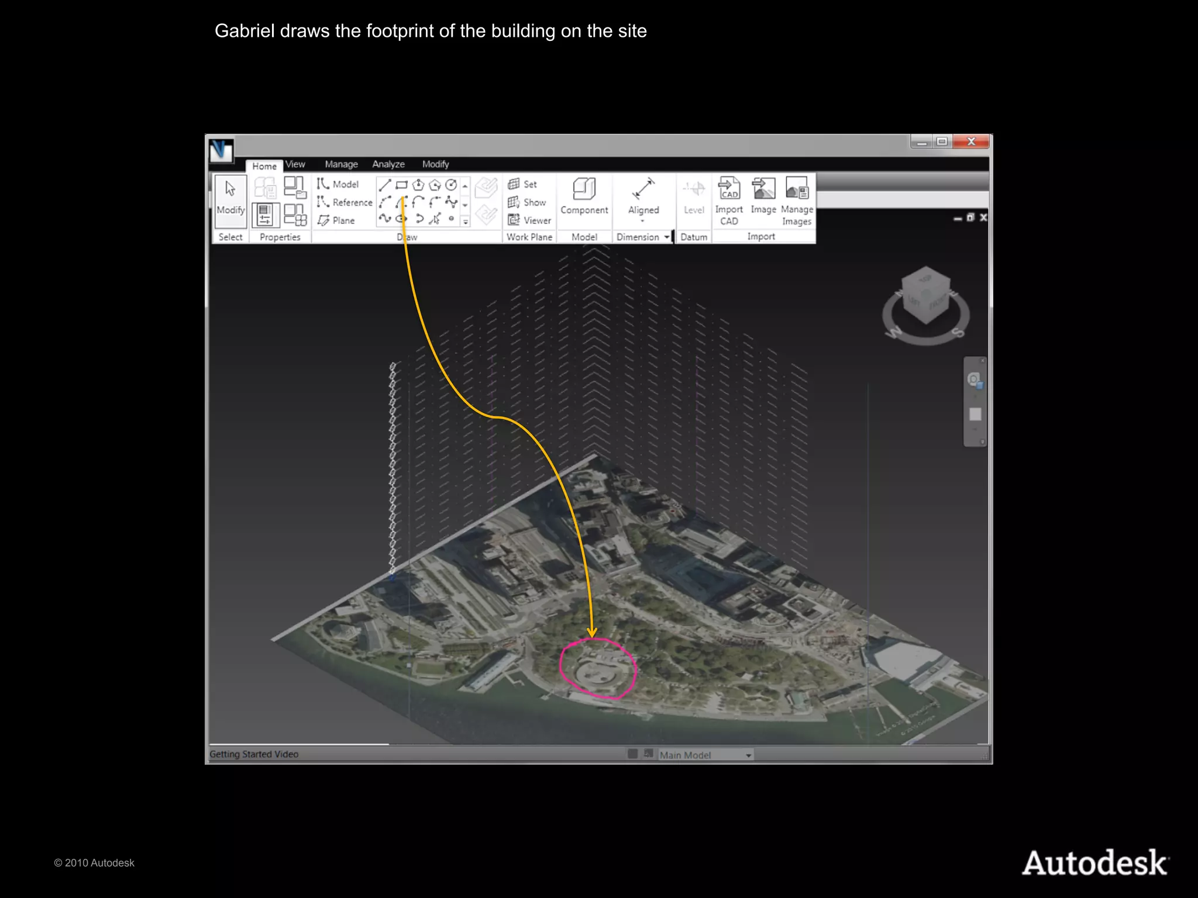
Task: Click the Plane tool
Action: coord(336,220)
